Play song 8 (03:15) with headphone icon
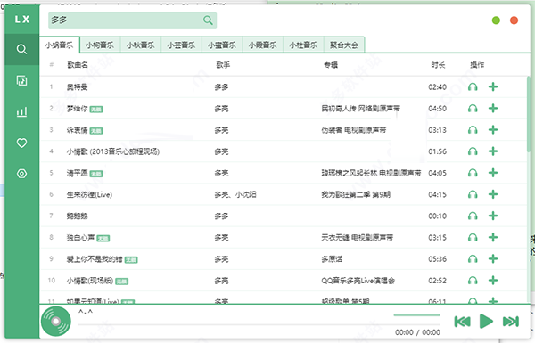The width and height of the screenshot is (535, 343). pyautogui.click(x=473, y=237)
